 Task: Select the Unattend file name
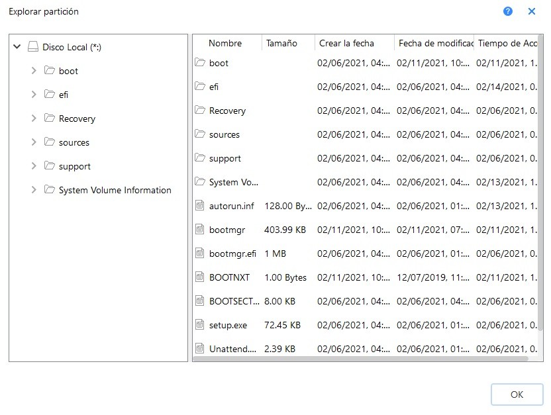coord(232,349)
